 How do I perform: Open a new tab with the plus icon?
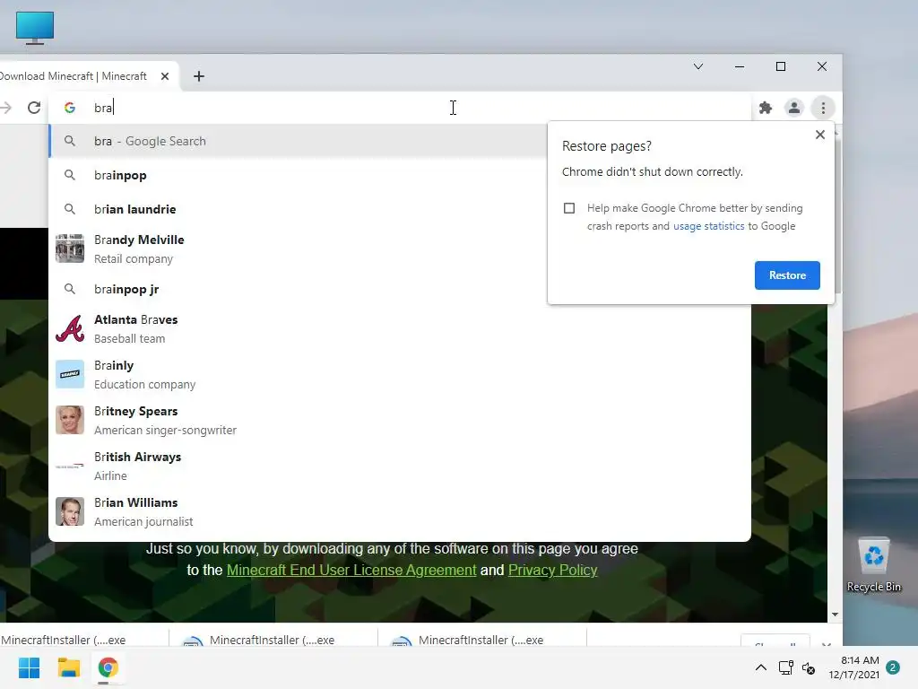(199, 76)
